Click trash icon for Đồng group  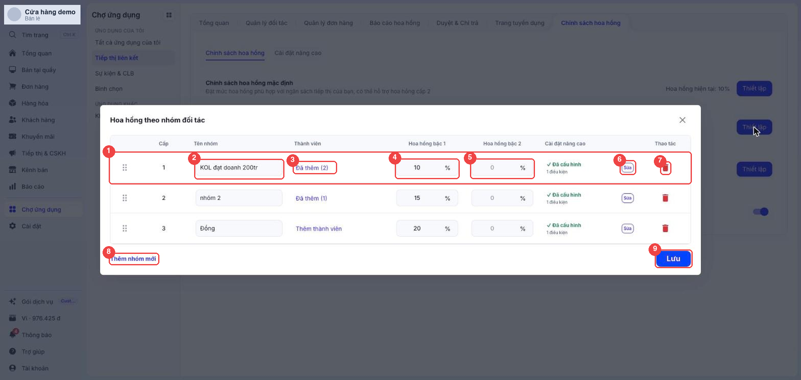pyautogui.click(x=665, y=228)
